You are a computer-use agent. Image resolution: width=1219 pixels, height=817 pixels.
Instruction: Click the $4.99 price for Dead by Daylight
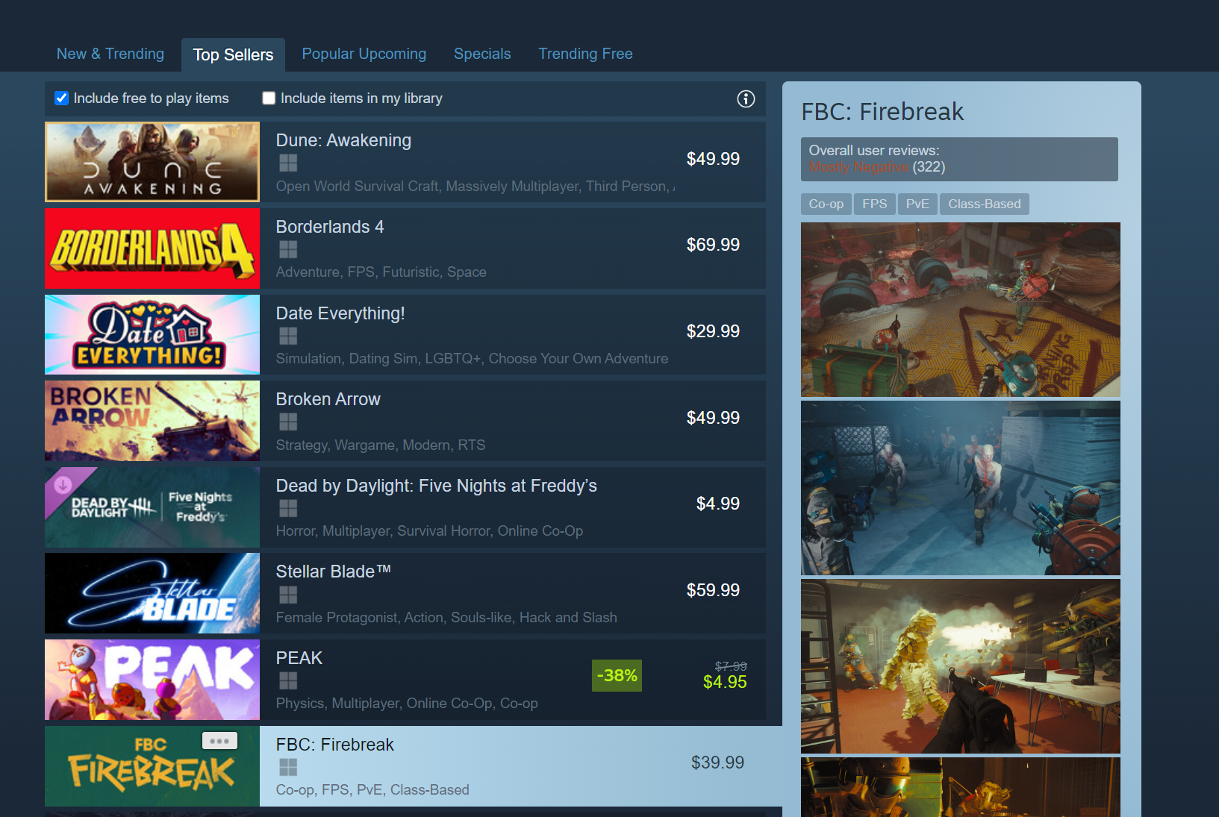(718, 504)
